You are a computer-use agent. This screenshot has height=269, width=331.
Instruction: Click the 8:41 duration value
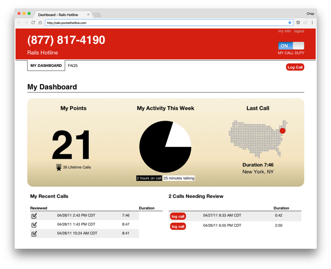126,233
